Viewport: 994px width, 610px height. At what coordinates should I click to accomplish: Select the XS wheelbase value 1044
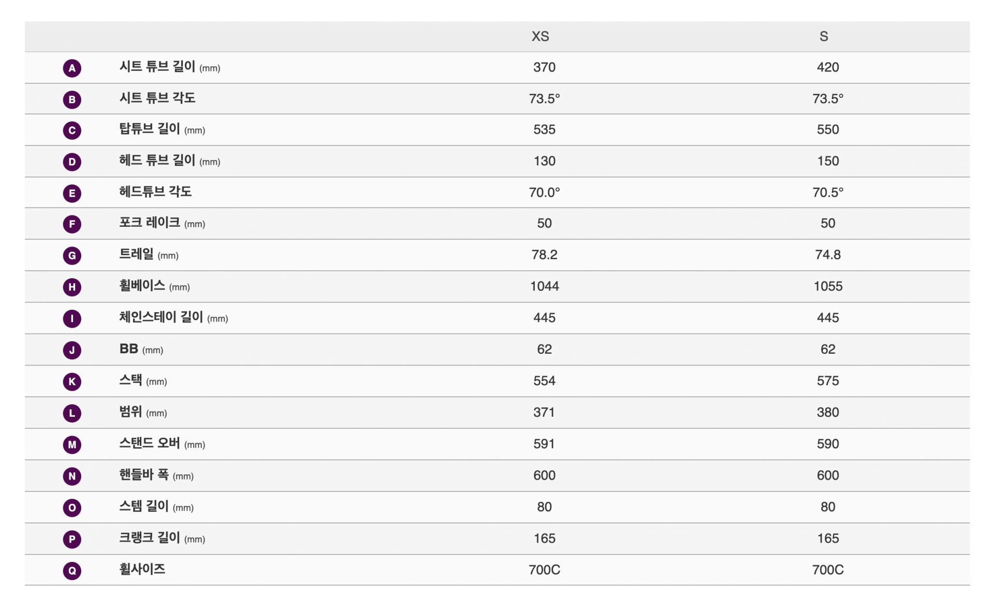(544, 286)
